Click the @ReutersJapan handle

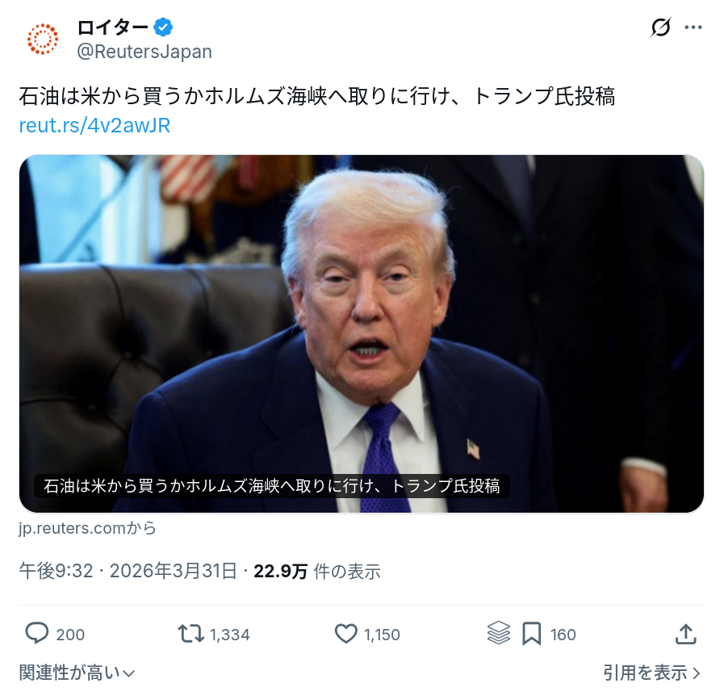click(144, 52)
